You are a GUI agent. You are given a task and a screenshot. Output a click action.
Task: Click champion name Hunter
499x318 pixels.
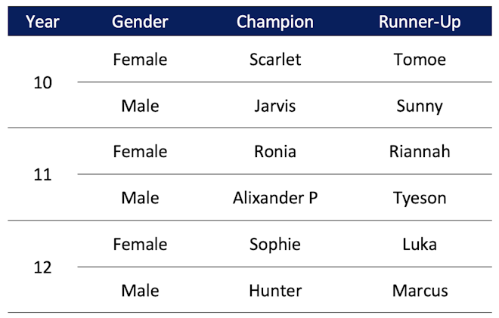click(x=275, y=291)
